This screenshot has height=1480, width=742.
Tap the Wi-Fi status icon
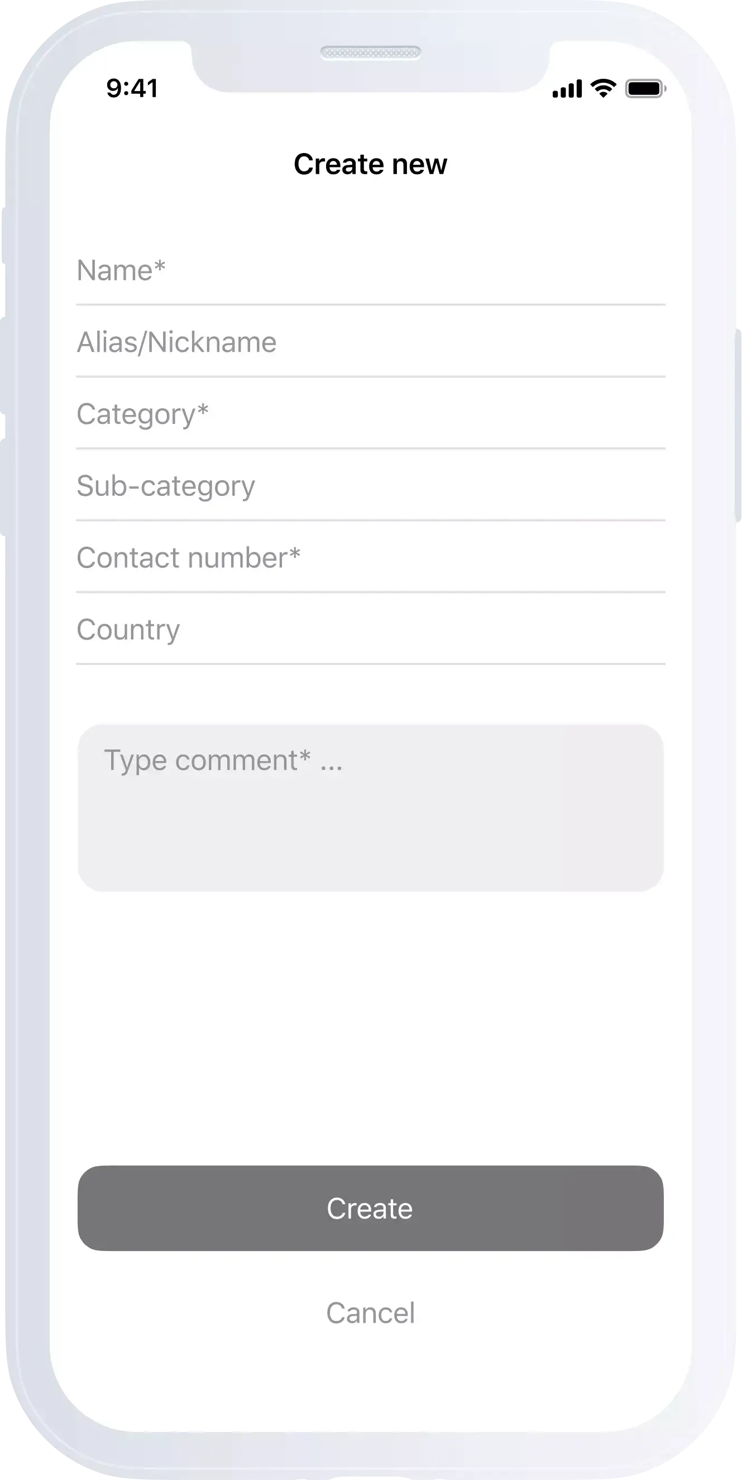click(603, 88)
